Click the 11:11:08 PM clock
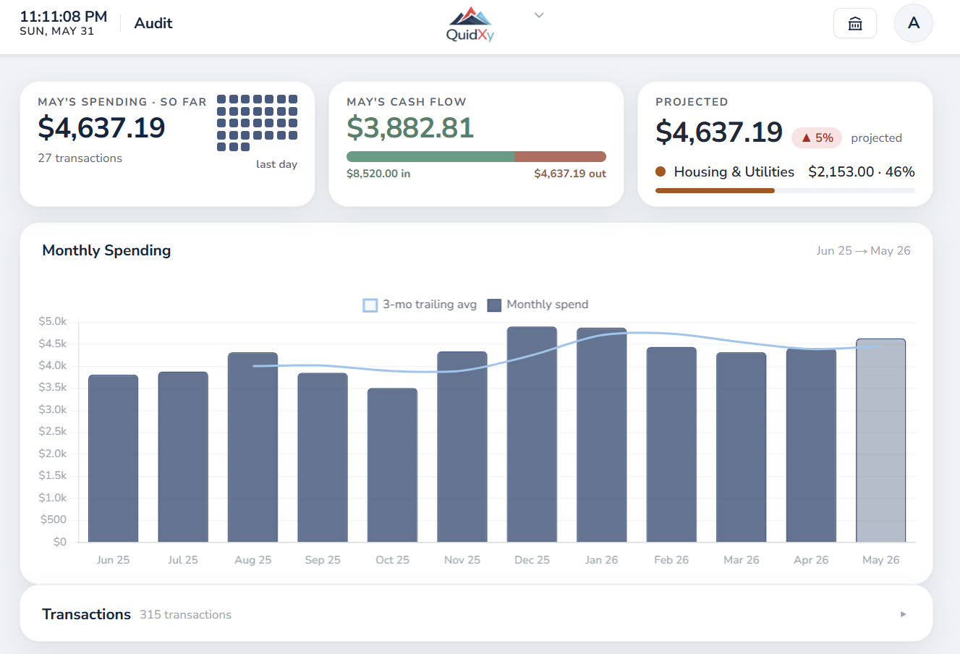960x654 pixels. [x=64, y=17]
